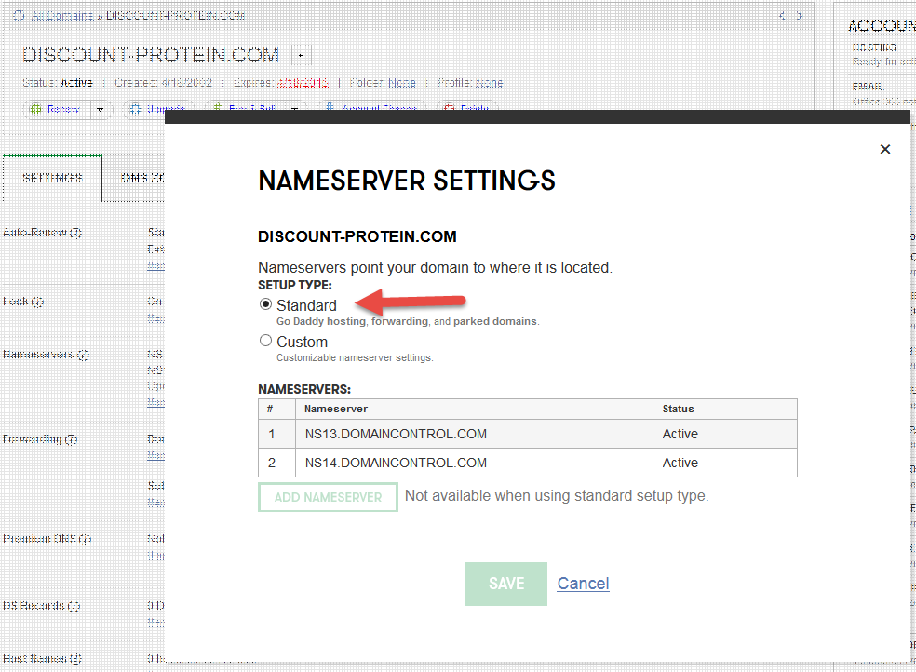Open the Host Names help icon
The width and height of the screenshot is (916, 672).
[x=75, y=659]
